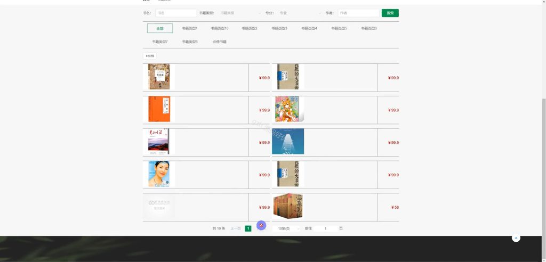Open the magazine cover with red landscape
This screenshot has height=262, width=546.
pos(159,142)
